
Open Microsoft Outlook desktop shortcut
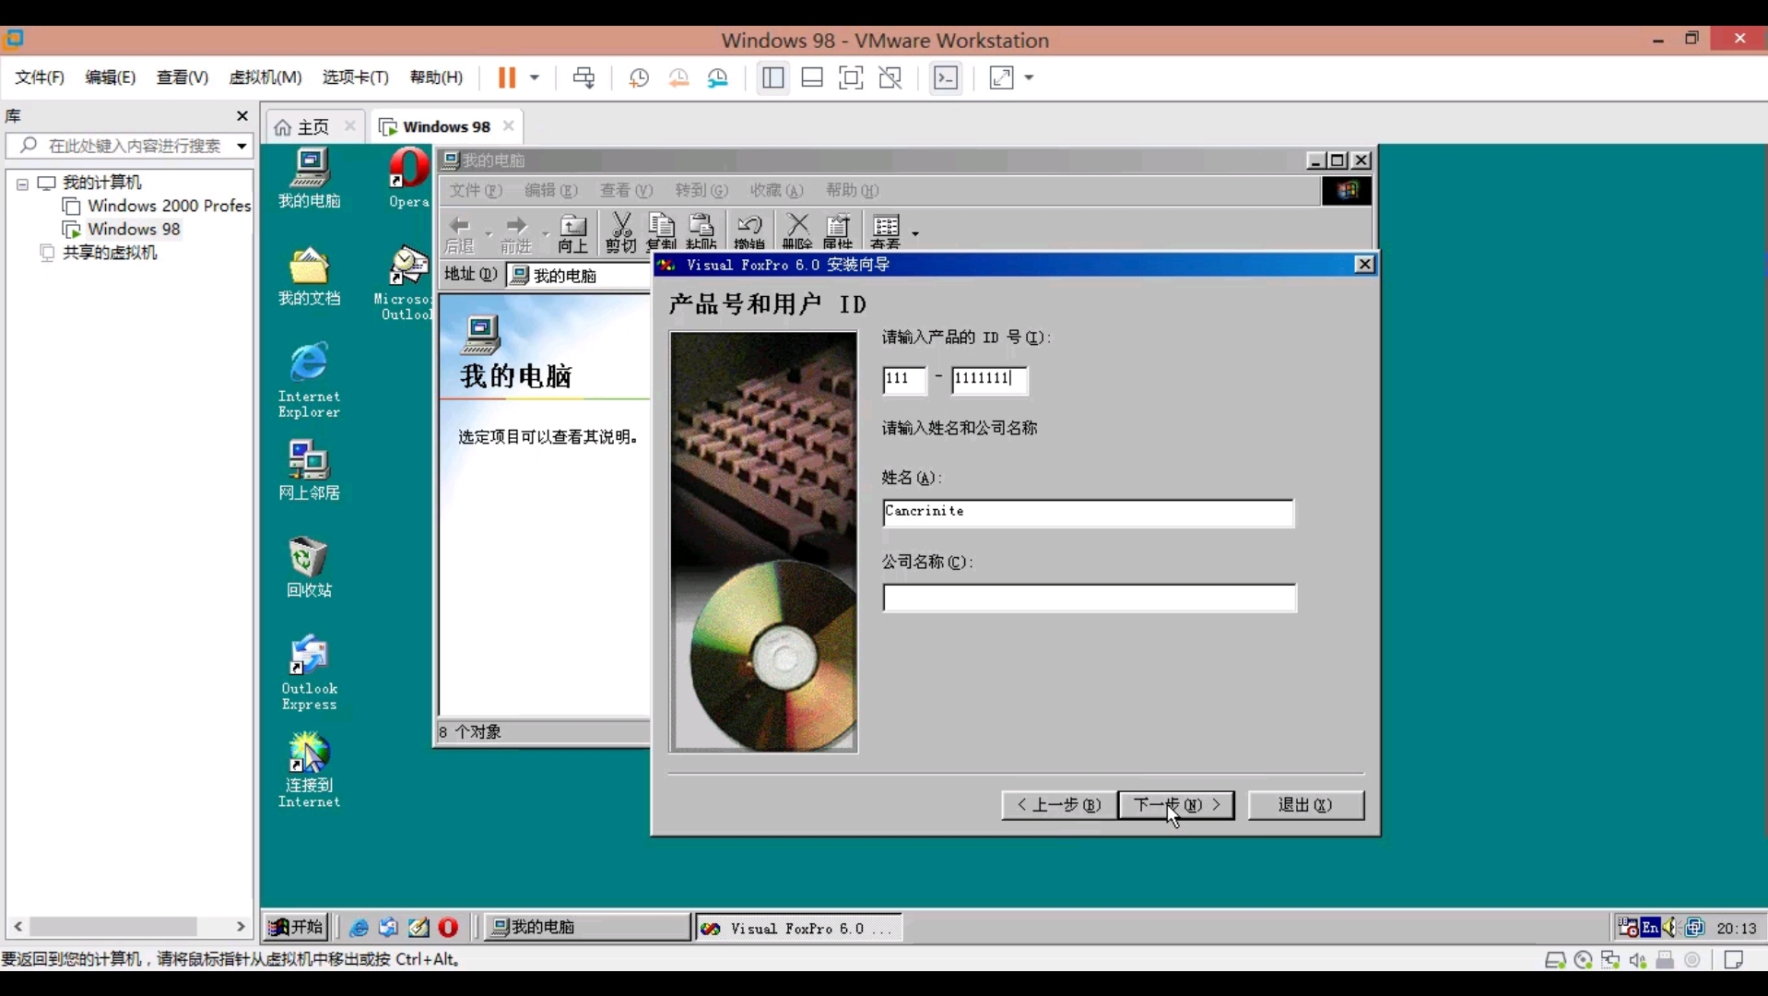tap(406, 283)
